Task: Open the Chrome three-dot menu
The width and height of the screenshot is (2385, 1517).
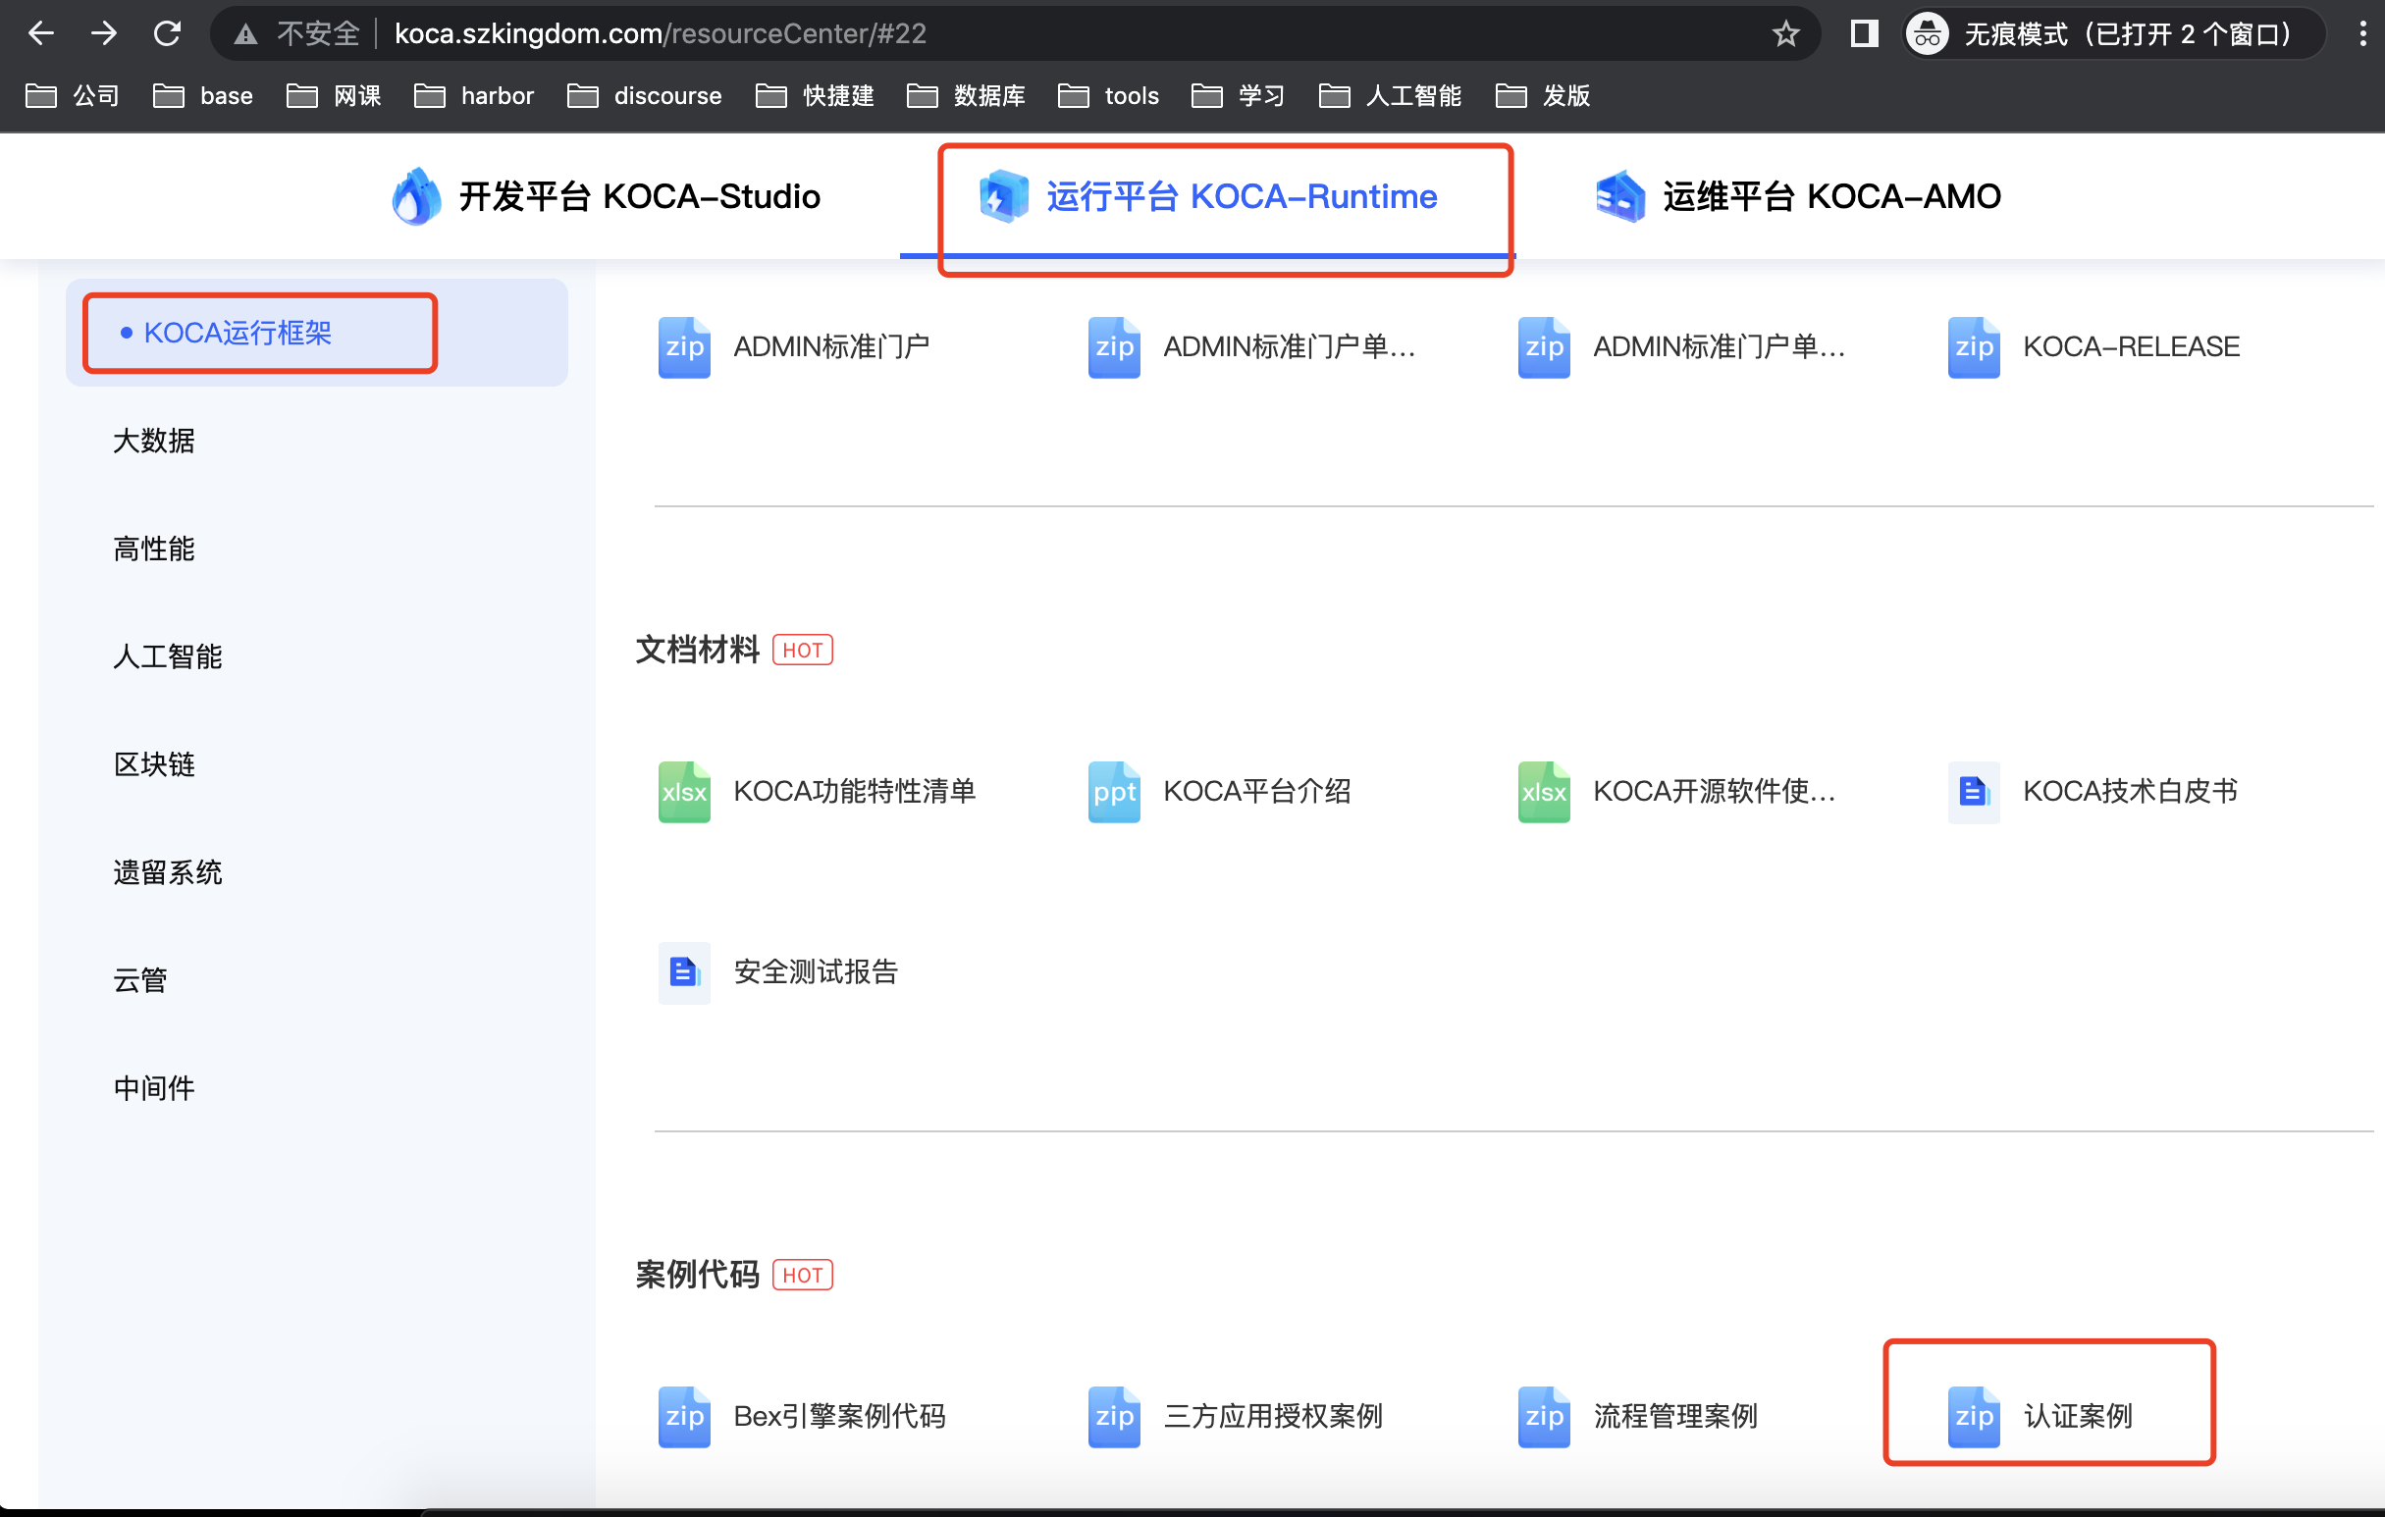Action: (2362, 34)
